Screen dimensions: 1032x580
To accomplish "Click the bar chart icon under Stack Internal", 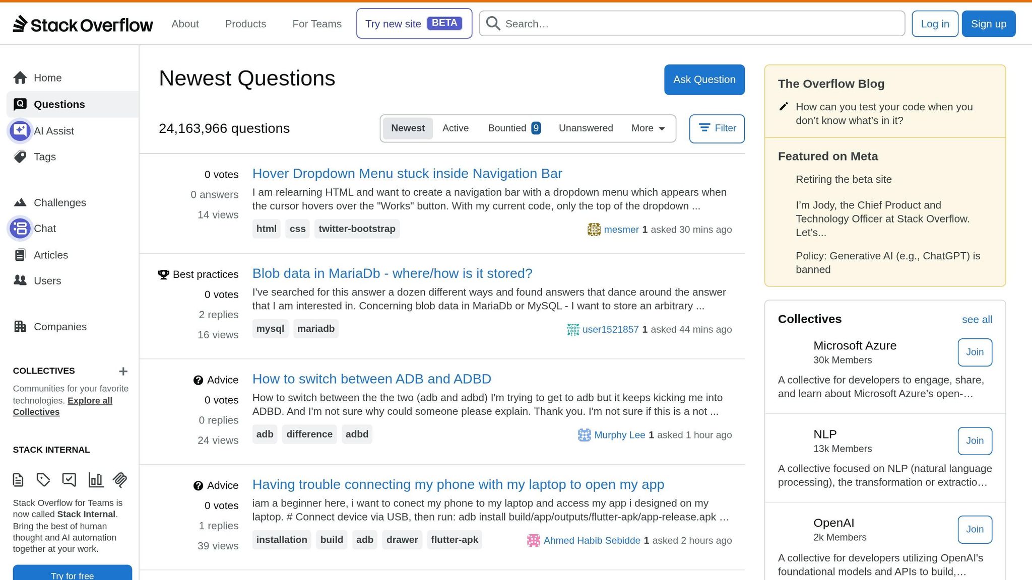I will coord(95,480).
